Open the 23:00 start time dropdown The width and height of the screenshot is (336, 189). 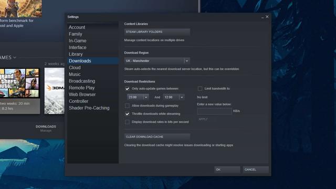tap(138, 97)
